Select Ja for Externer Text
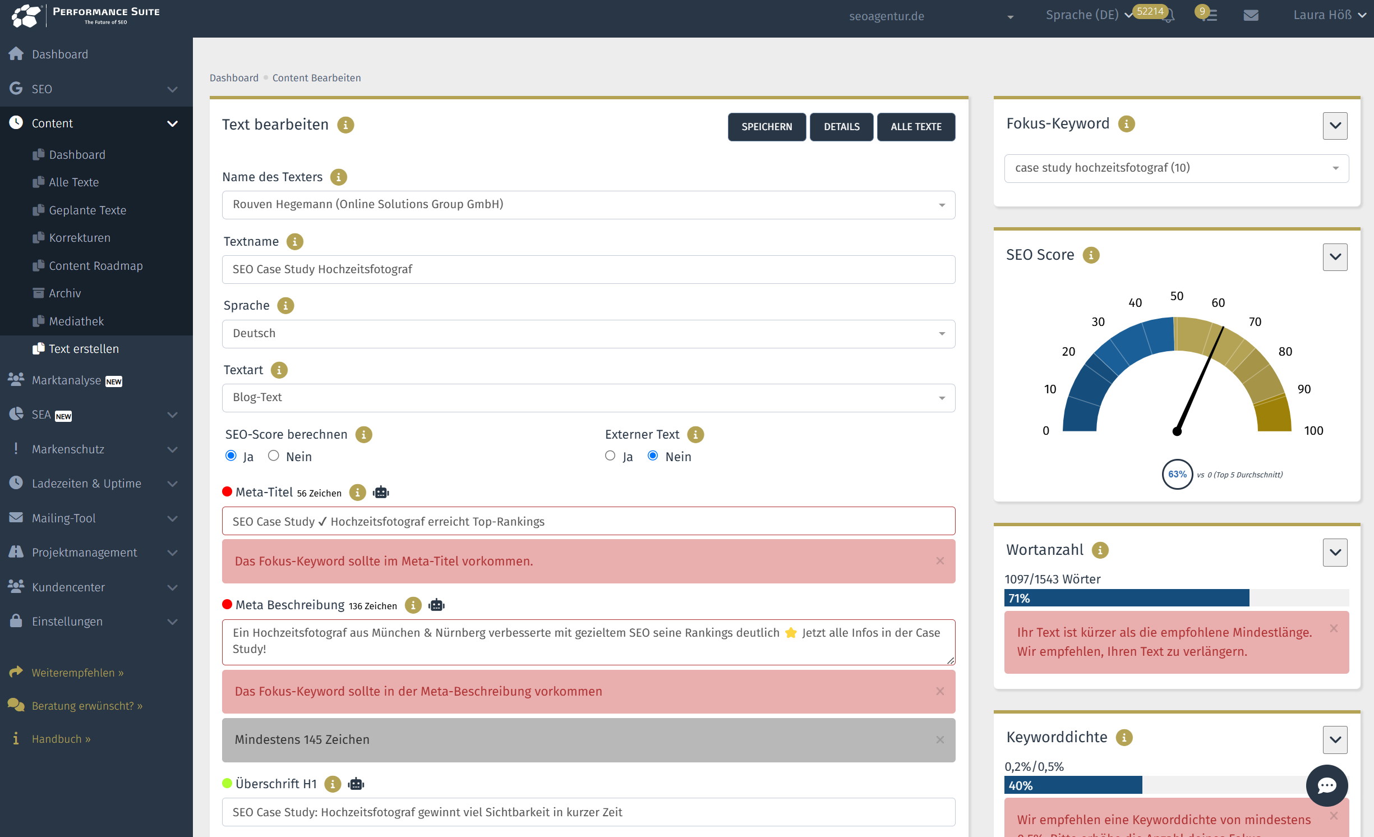The image size is (1374, 837). pyautogui.click(x=610, y=456)
